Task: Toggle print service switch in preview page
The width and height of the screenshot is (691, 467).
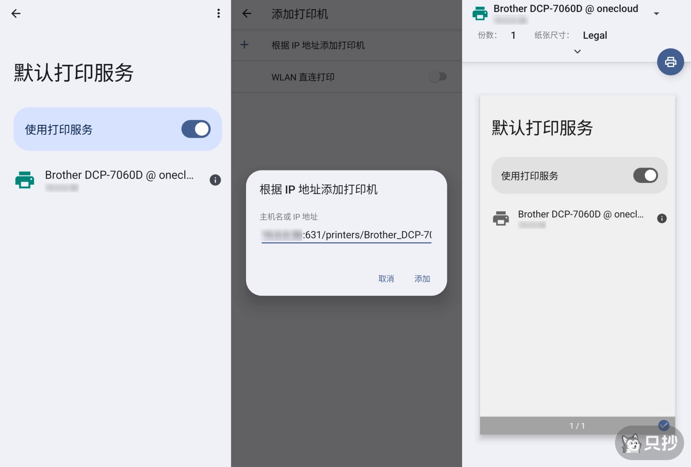Action: (x=645, y=175)
